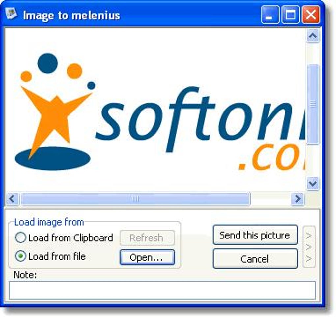The width and height of the screenshot is (336, 318).
Task: Minimize the Image to melenius window
Action: coord(270,15)
